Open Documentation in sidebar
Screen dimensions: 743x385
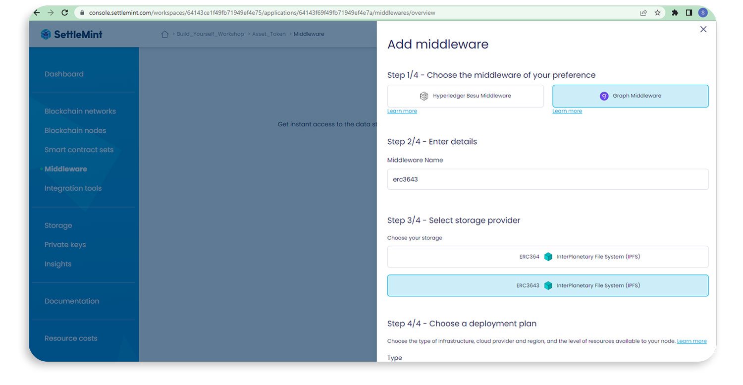72,301
